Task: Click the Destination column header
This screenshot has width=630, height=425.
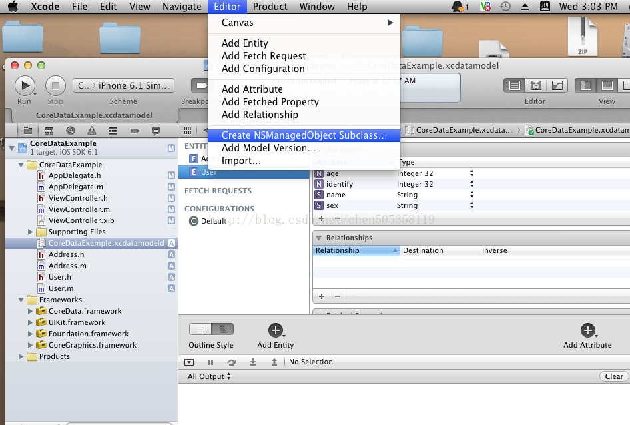Action: [x=423, y=250]
